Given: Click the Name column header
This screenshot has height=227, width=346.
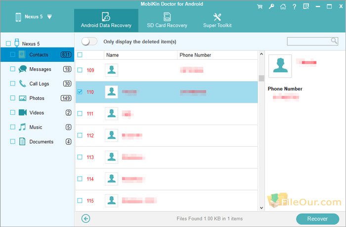Looking at the screenshot, I should (140, 55).
